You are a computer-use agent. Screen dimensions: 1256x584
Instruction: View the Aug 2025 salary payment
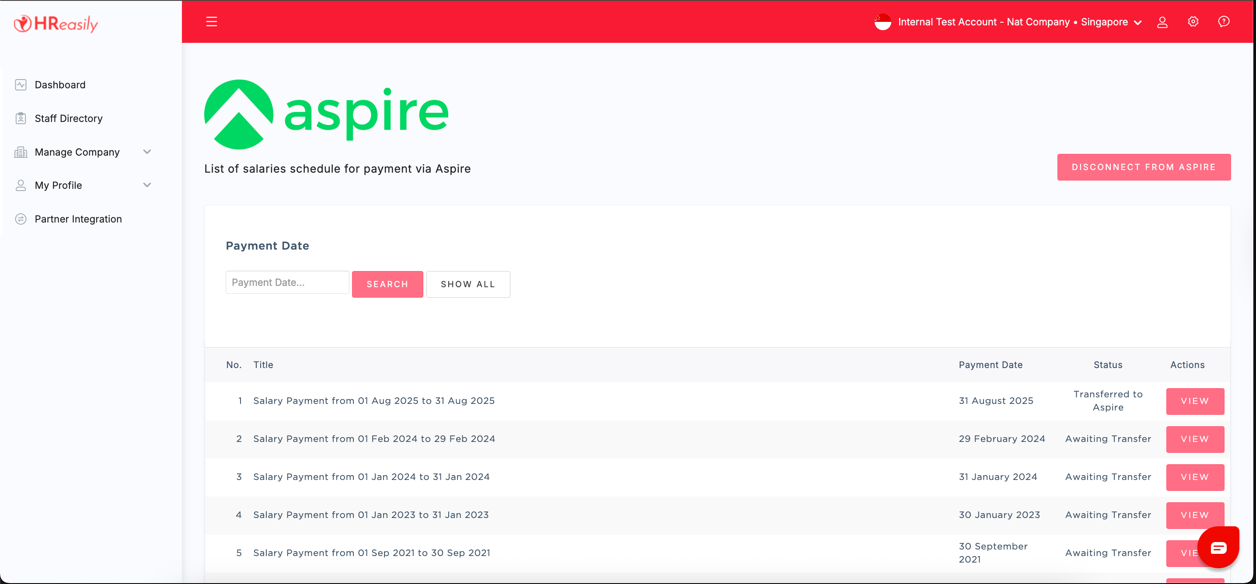(1195, 401)
